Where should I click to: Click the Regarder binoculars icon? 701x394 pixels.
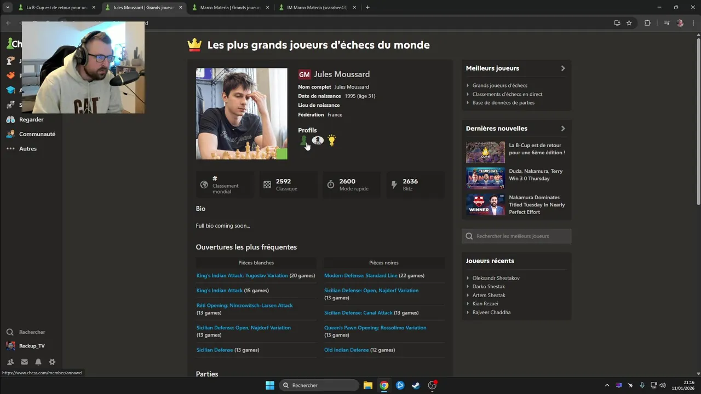(10, 119)
